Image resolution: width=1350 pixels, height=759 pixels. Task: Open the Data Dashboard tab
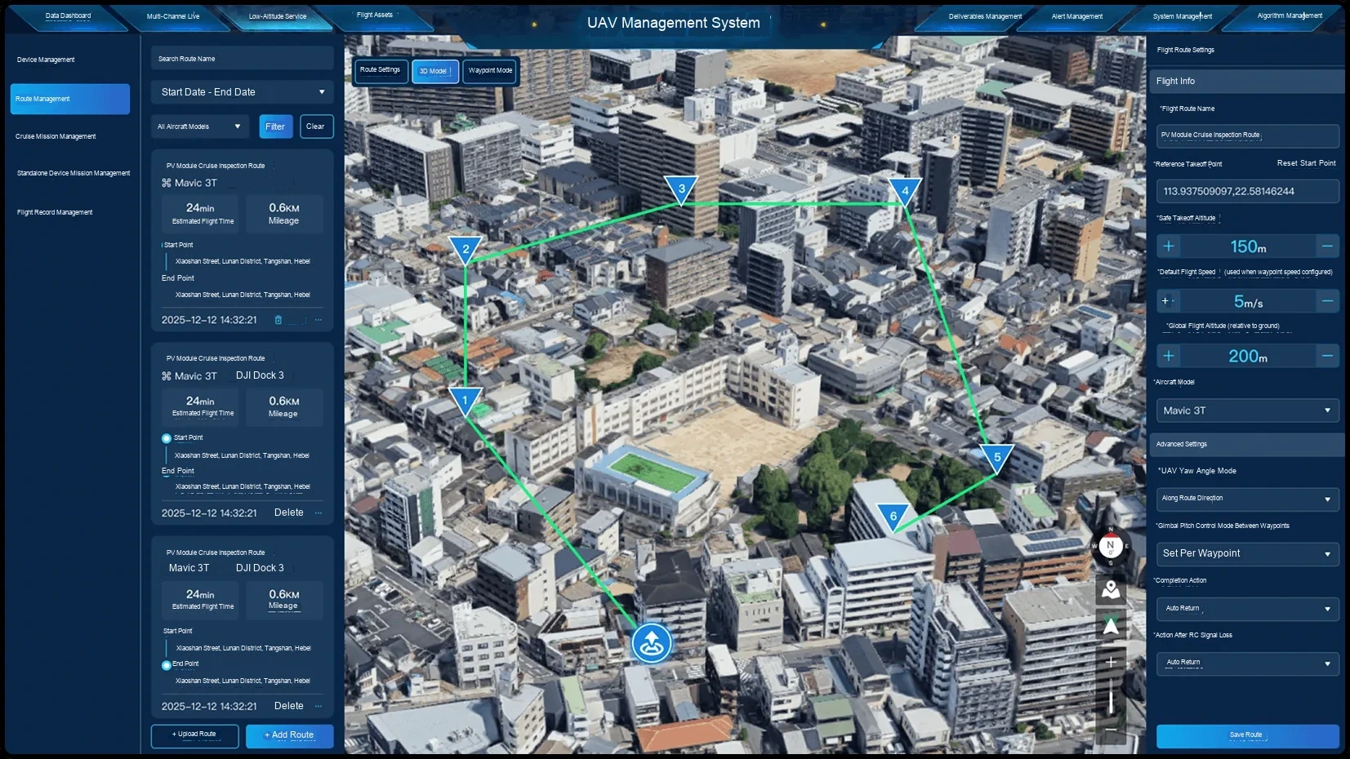click(x=69, y=16)
